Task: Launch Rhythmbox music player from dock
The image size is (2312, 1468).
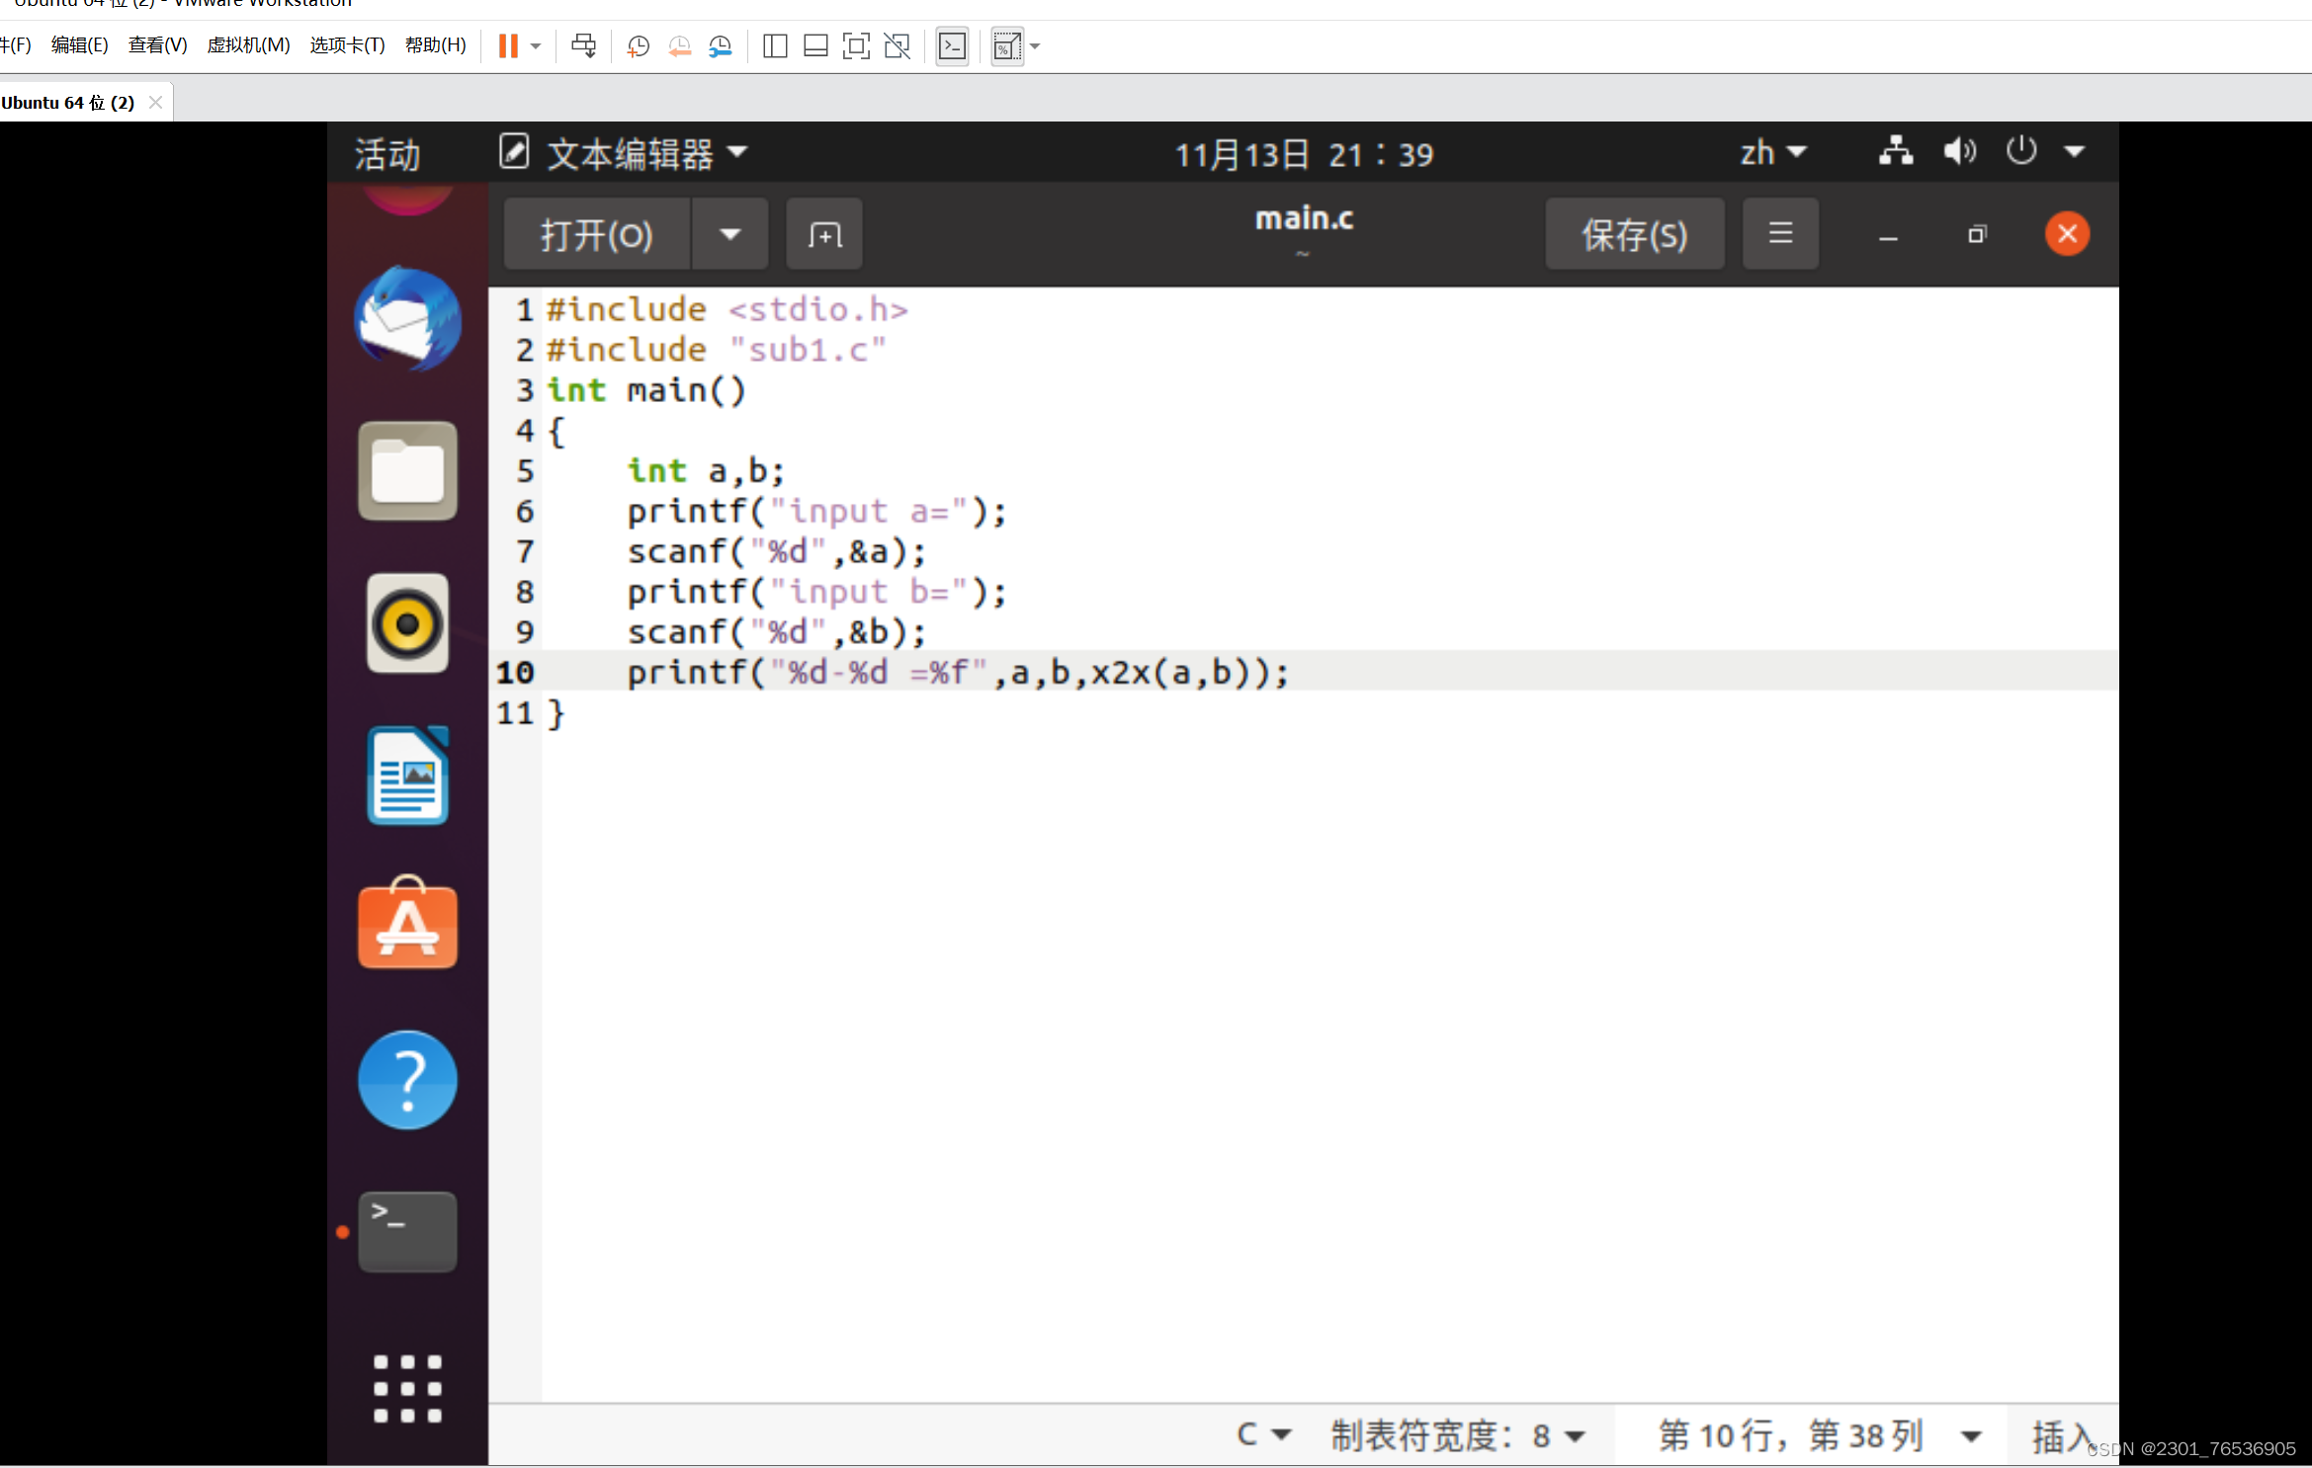Action: coord(407,623)
